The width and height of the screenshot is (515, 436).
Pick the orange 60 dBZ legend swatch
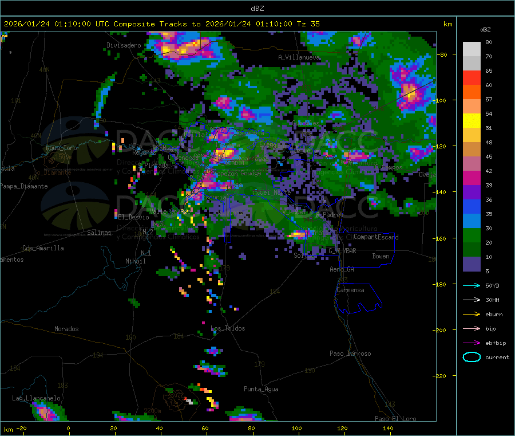click(472, 92)
